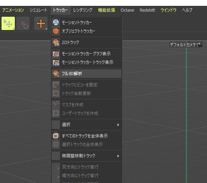Open the Octane menu

click(x=127, y=10)
